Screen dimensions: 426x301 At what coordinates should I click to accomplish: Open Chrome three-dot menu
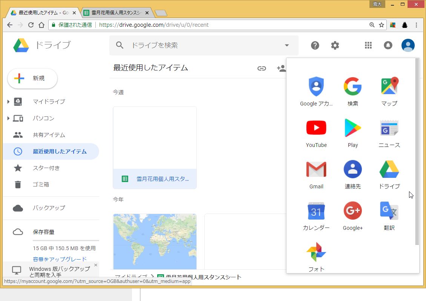pos(416,25)
